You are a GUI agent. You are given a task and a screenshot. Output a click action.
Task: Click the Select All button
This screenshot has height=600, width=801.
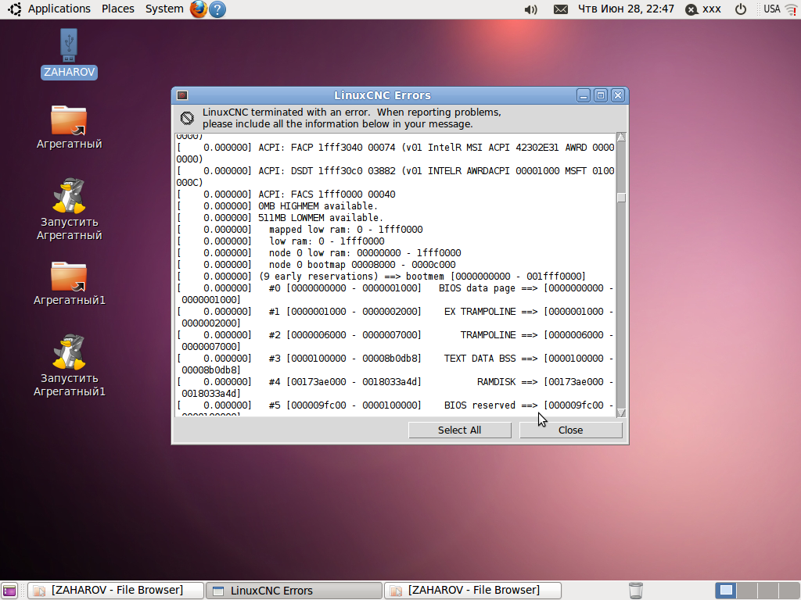460,430
